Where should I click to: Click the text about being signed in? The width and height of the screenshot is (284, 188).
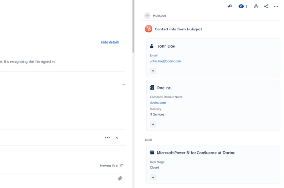pyautogui.click(x=28, y=62)
